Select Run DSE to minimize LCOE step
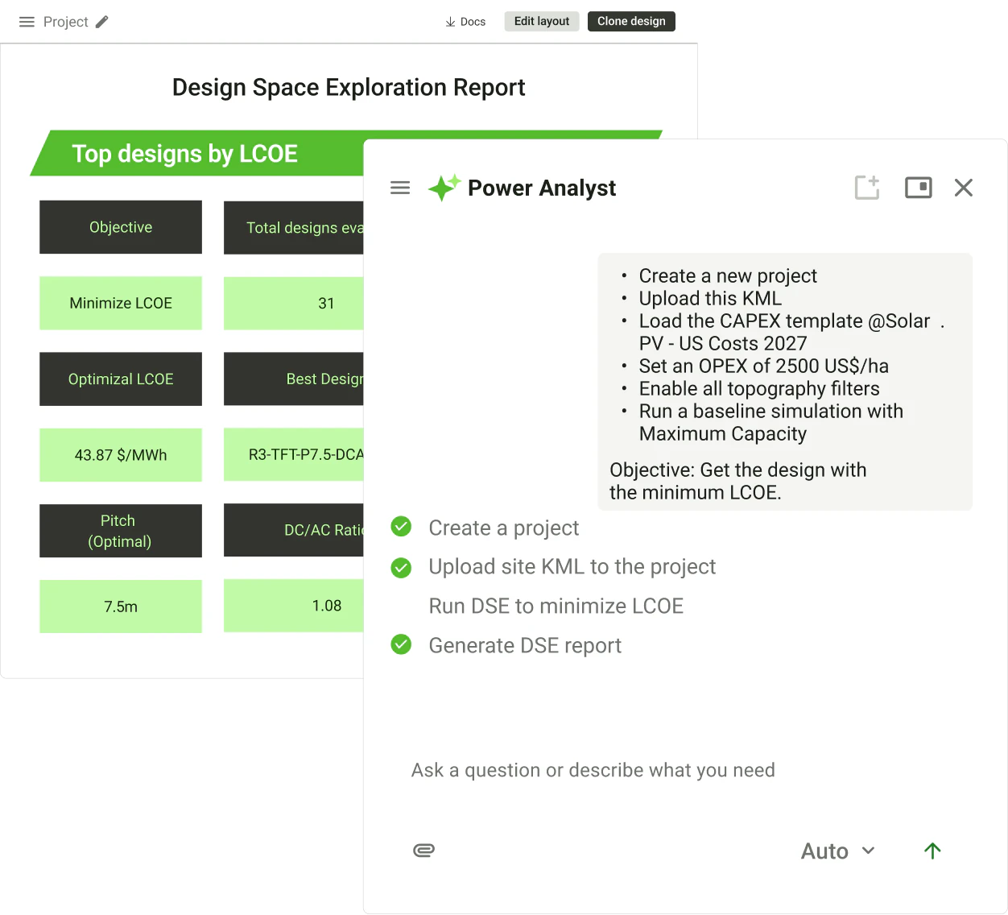 (x=556, y=606)
